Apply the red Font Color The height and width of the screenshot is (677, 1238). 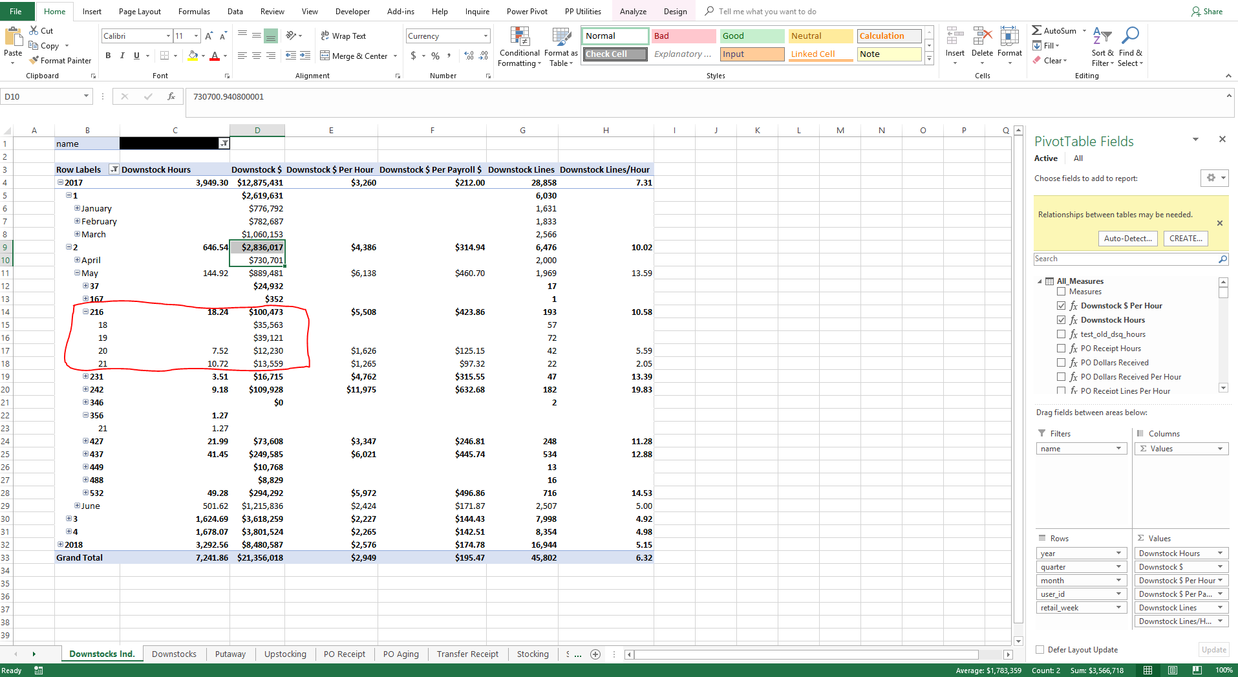215,56
